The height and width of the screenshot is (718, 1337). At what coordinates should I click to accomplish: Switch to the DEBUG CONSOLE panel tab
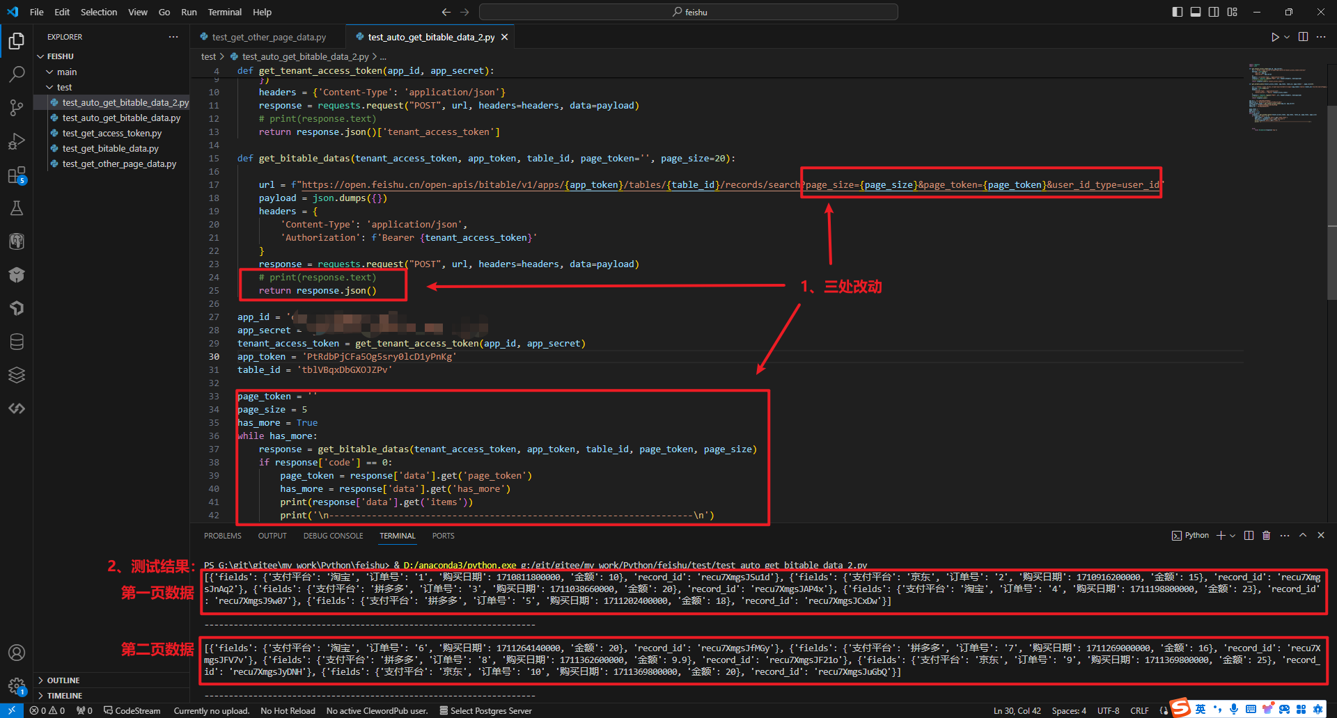pyautogui.click(x=333, y=536)
